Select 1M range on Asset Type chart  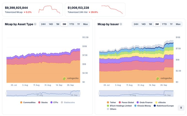click(58, 24)
